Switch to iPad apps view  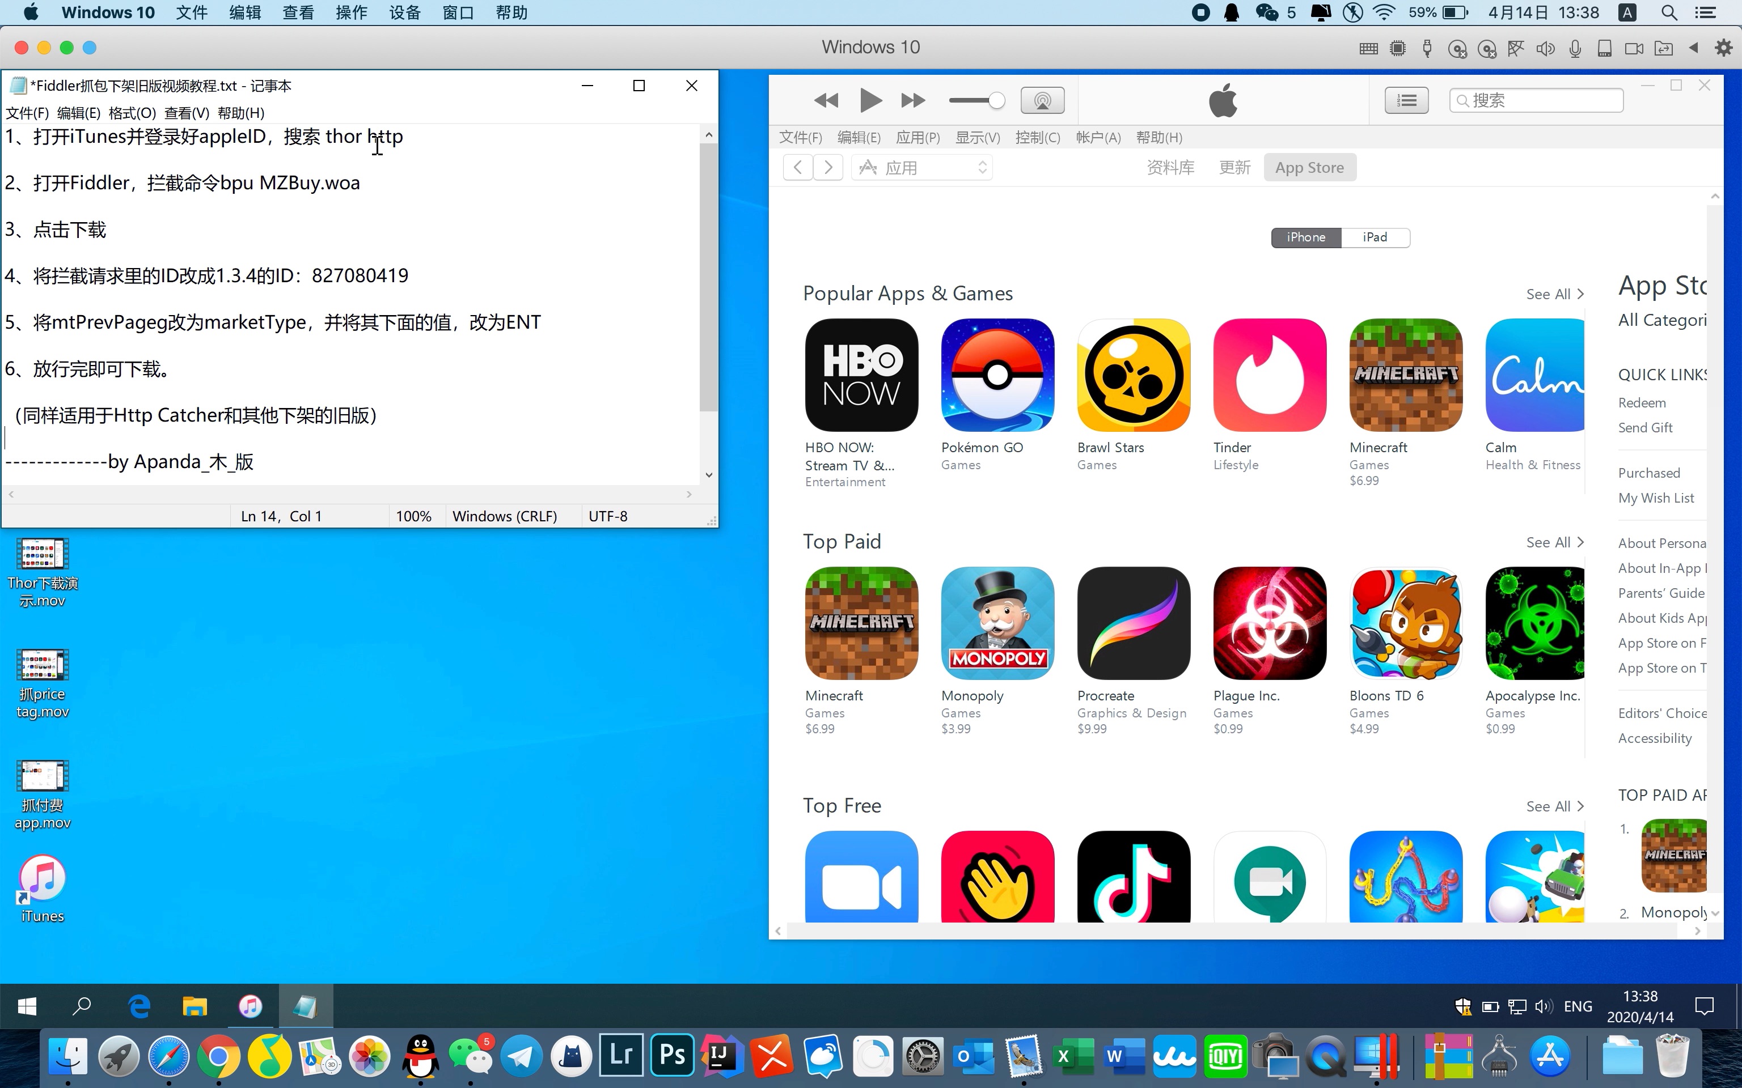[1374, 237]
